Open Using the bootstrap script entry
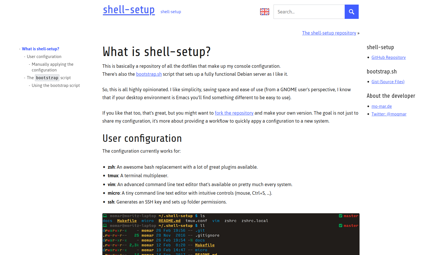The height and width of the screenshot is (255, 441). click(56, 85)
